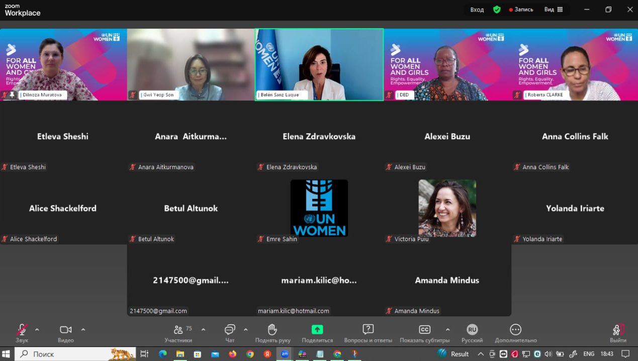The image size is (638, 361).
Task: Expand the arrow next to Участники
Action: point(203,329)
